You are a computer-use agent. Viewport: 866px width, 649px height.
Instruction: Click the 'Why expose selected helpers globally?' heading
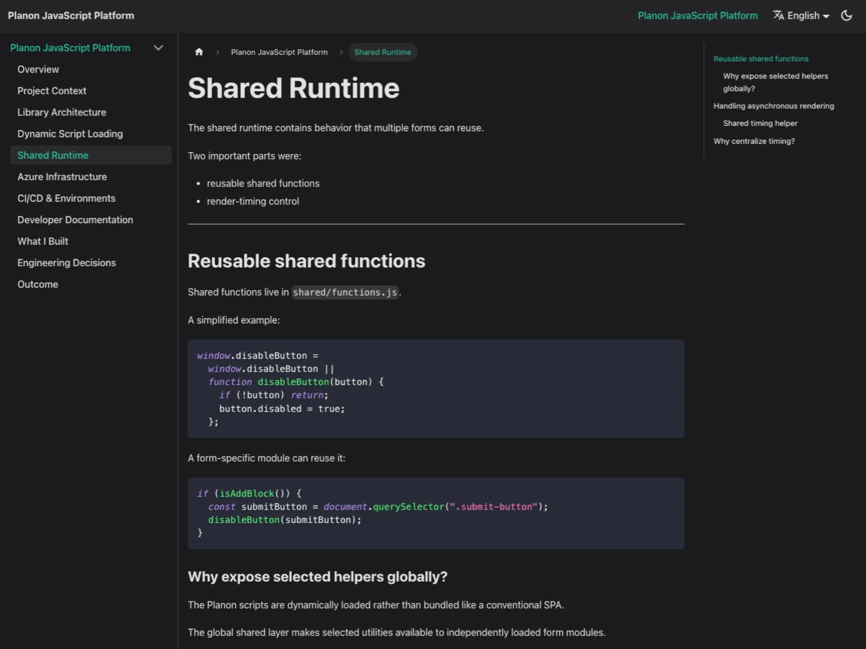tap(318, 576)
